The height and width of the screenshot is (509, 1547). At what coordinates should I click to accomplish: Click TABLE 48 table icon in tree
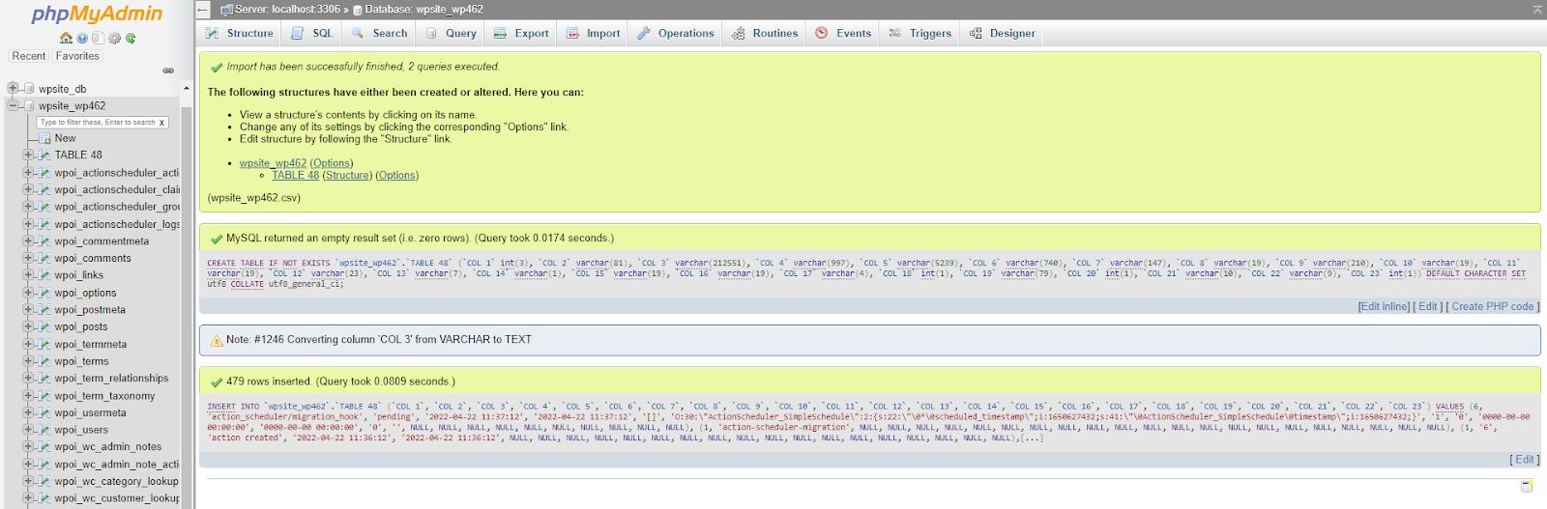(x=44, y=156)
